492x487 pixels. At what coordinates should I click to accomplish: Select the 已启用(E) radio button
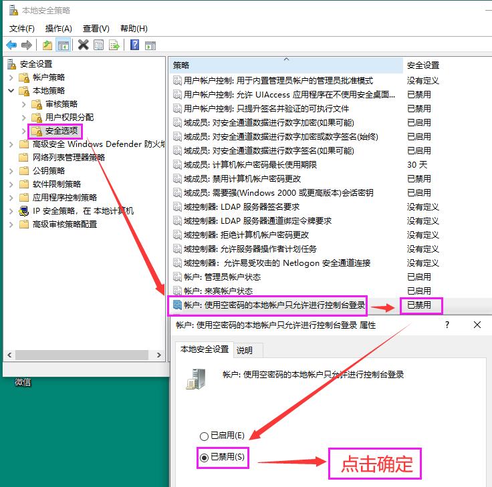coord(204,436)
